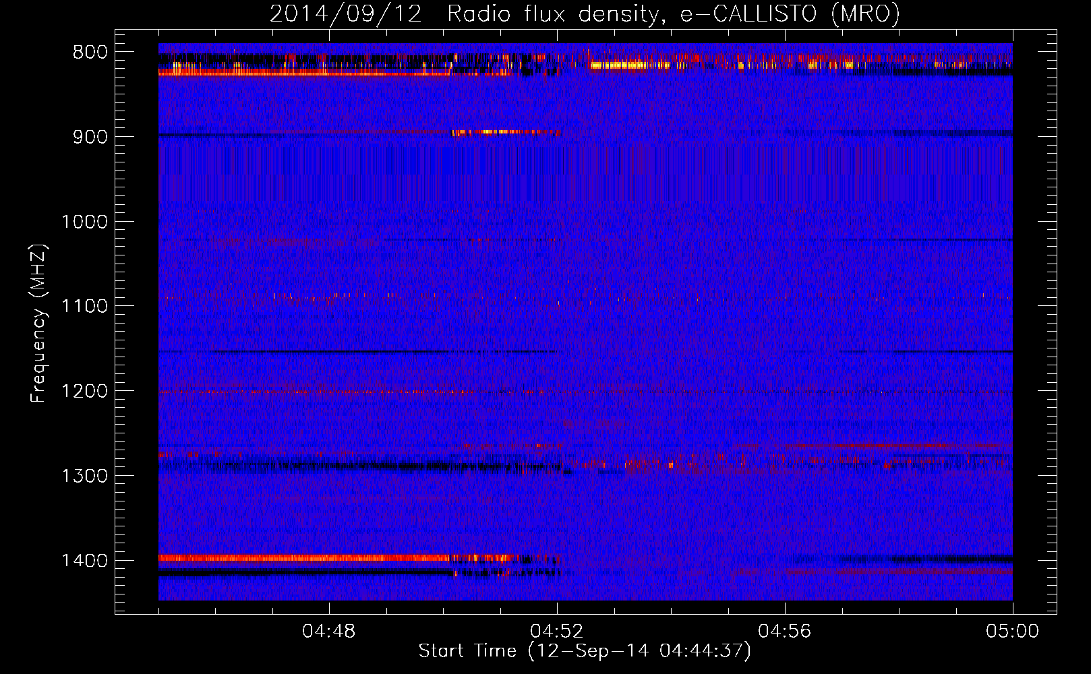The width and height of the screenshot is (1091, 674).
Task: Click the '04:56' time axis label
Action: [785, 632]
